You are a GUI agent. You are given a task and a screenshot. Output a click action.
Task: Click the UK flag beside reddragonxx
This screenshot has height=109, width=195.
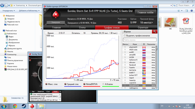[144, 88]
